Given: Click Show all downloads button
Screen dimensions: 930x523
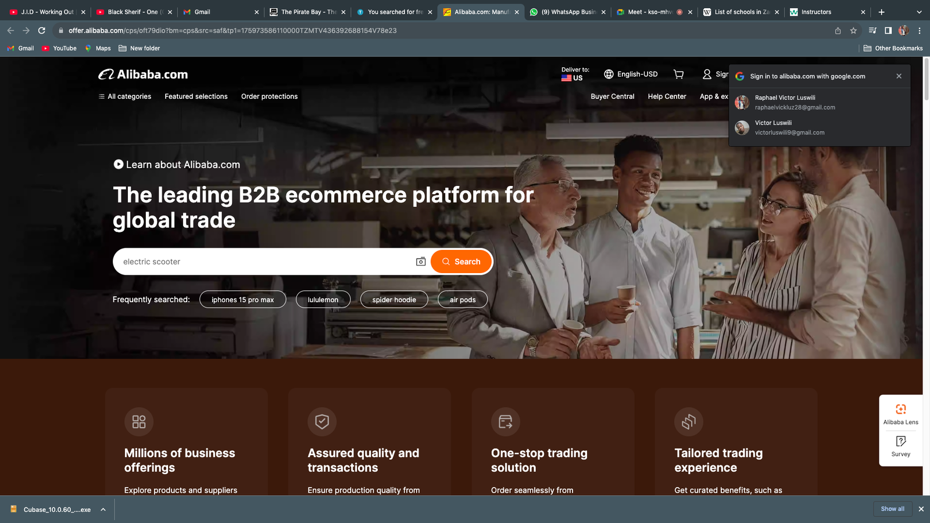Looking at the screenshot, I should coord(892,509).
